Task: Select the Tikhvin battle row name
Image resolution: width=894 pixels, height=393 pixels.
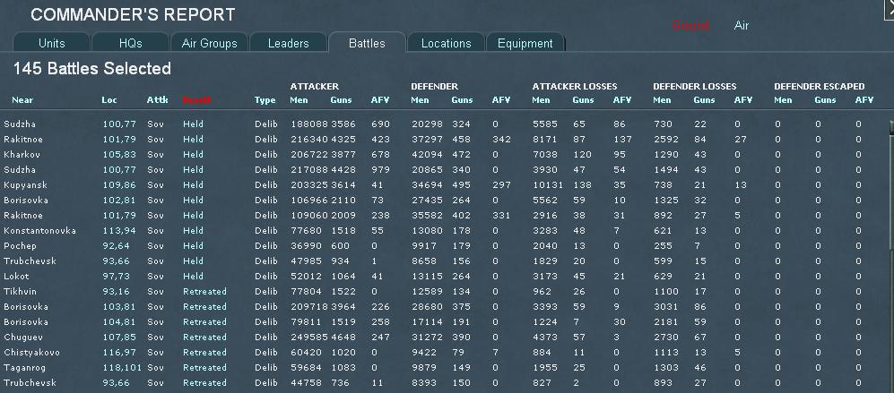Action: (x=20, y=292)
